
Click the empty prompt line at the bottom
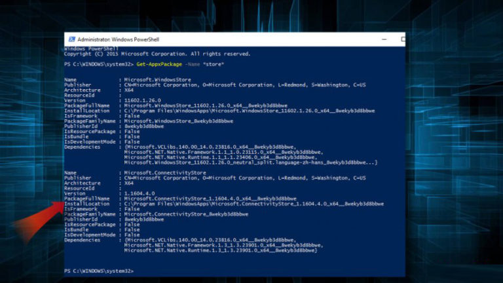[x=99, y=271]
